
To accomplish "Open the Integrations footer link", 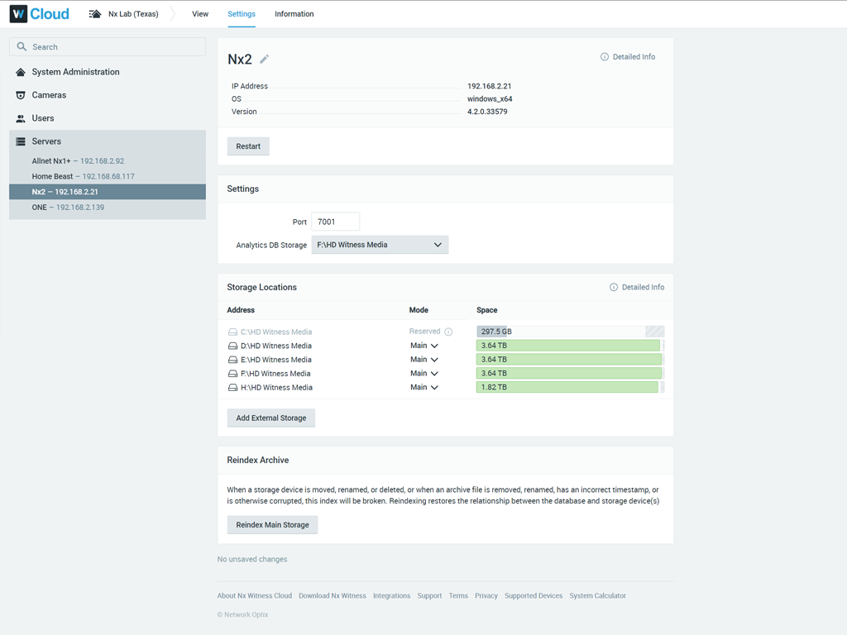I will click(x=391, y=595).
